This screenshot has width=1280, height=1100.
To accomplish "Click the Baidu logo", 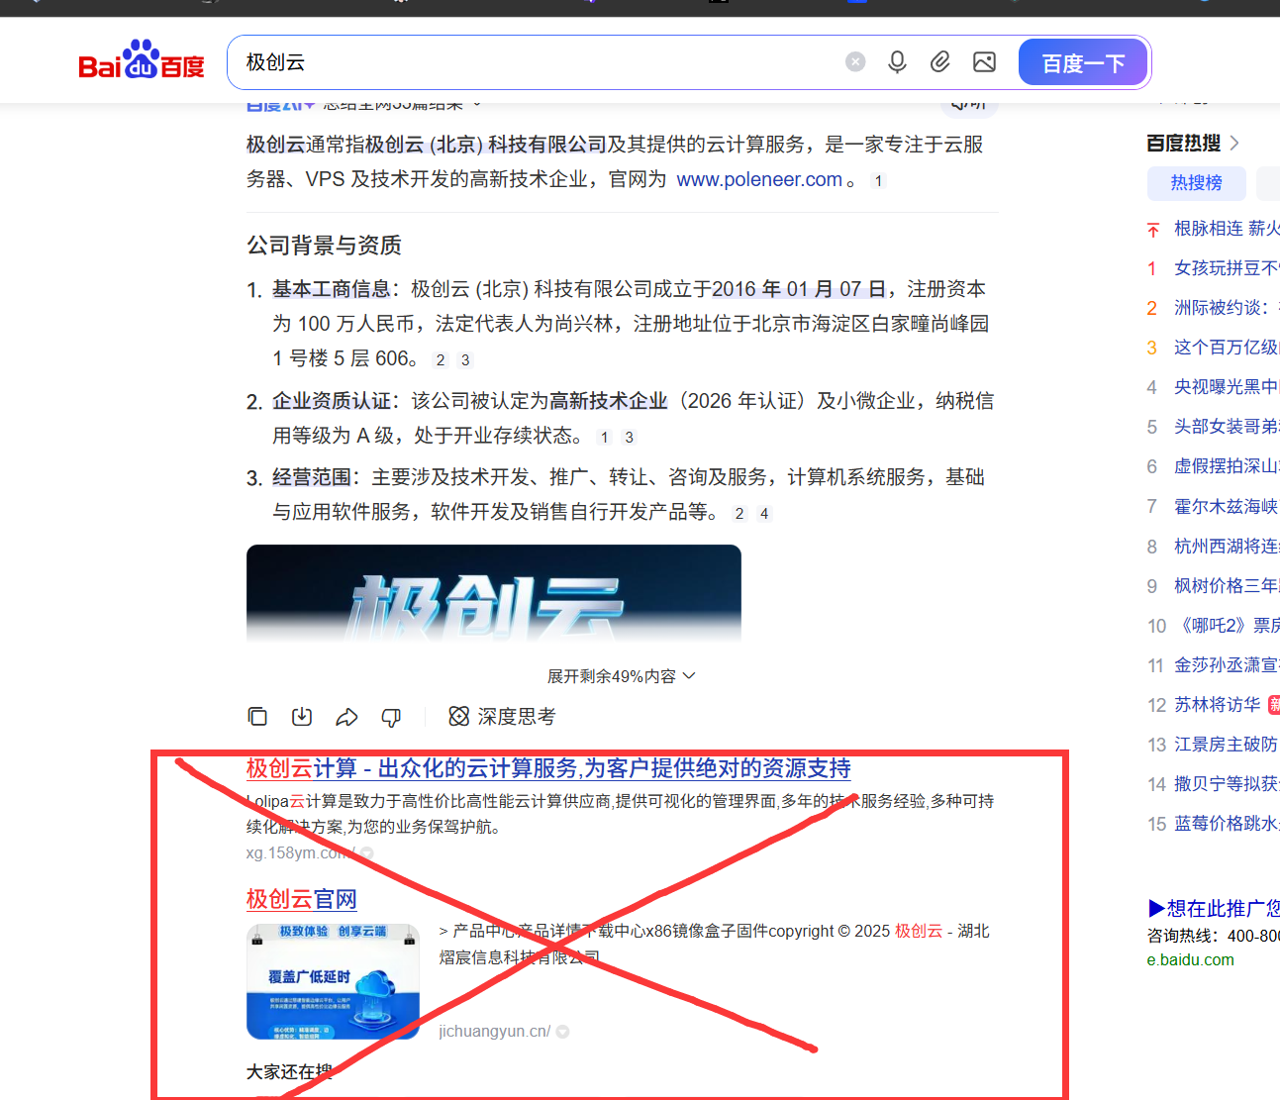I will pos(141,61).
